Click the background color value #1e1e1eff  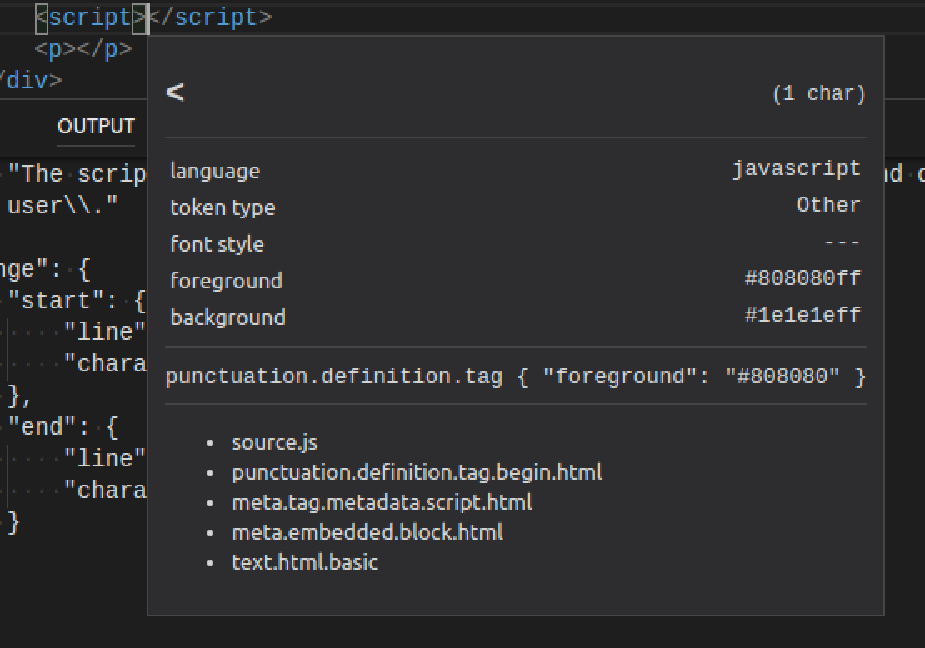tap(806, 317)
